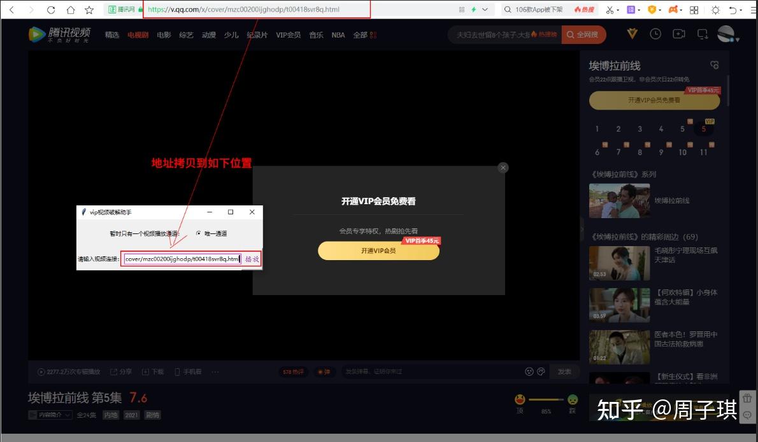Open the 动漫 navigation tab

(209, 35)
